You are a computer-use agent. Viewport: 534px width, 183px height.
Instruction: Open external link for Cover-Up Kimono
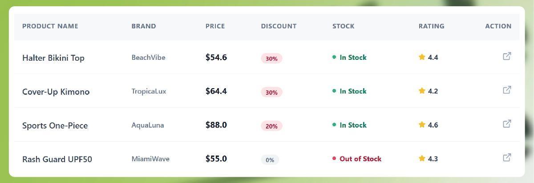pyautogui.click(x=506, y=90)
